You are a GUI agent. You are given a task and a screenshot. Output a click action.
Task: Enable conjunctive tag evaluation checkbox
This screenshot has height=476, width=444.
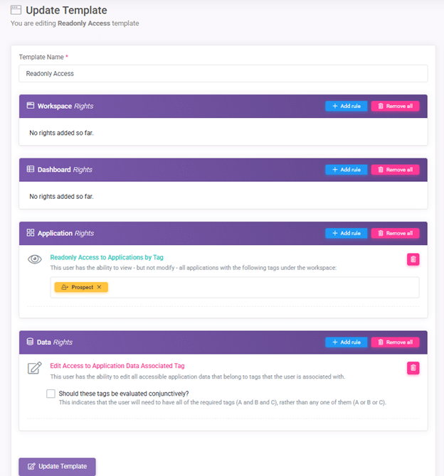pos(51,394)
